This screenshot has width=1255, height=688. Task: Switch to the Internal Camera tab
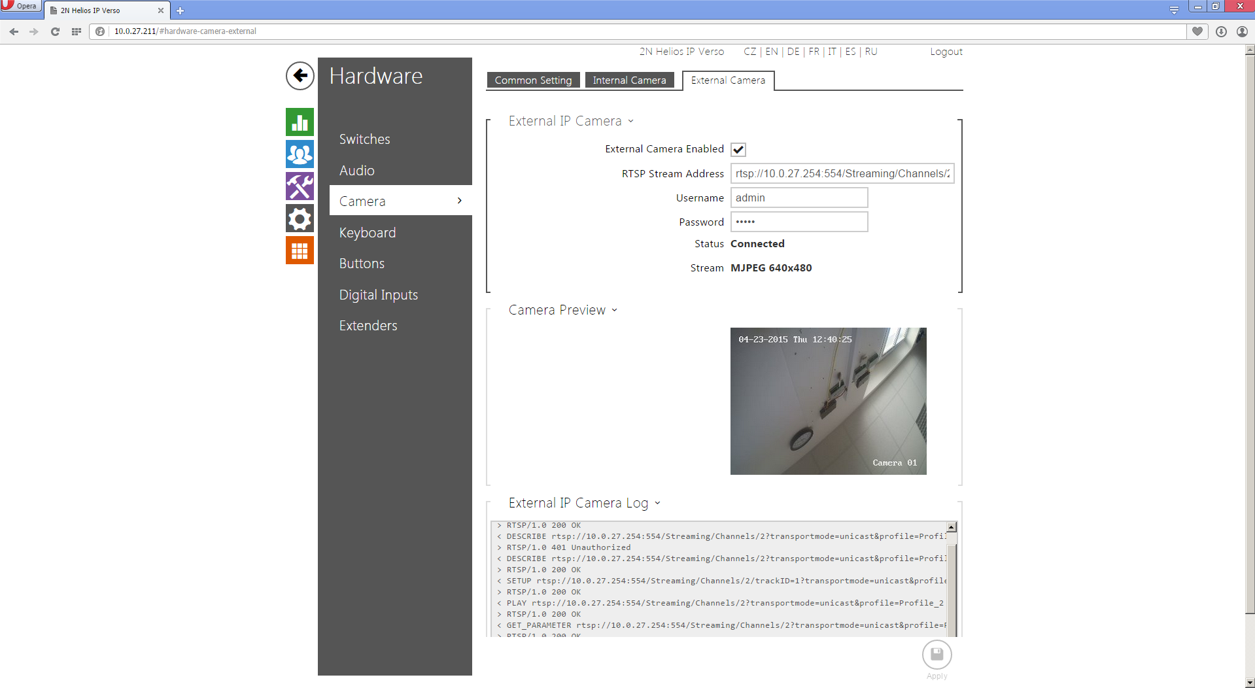(629, 80)
